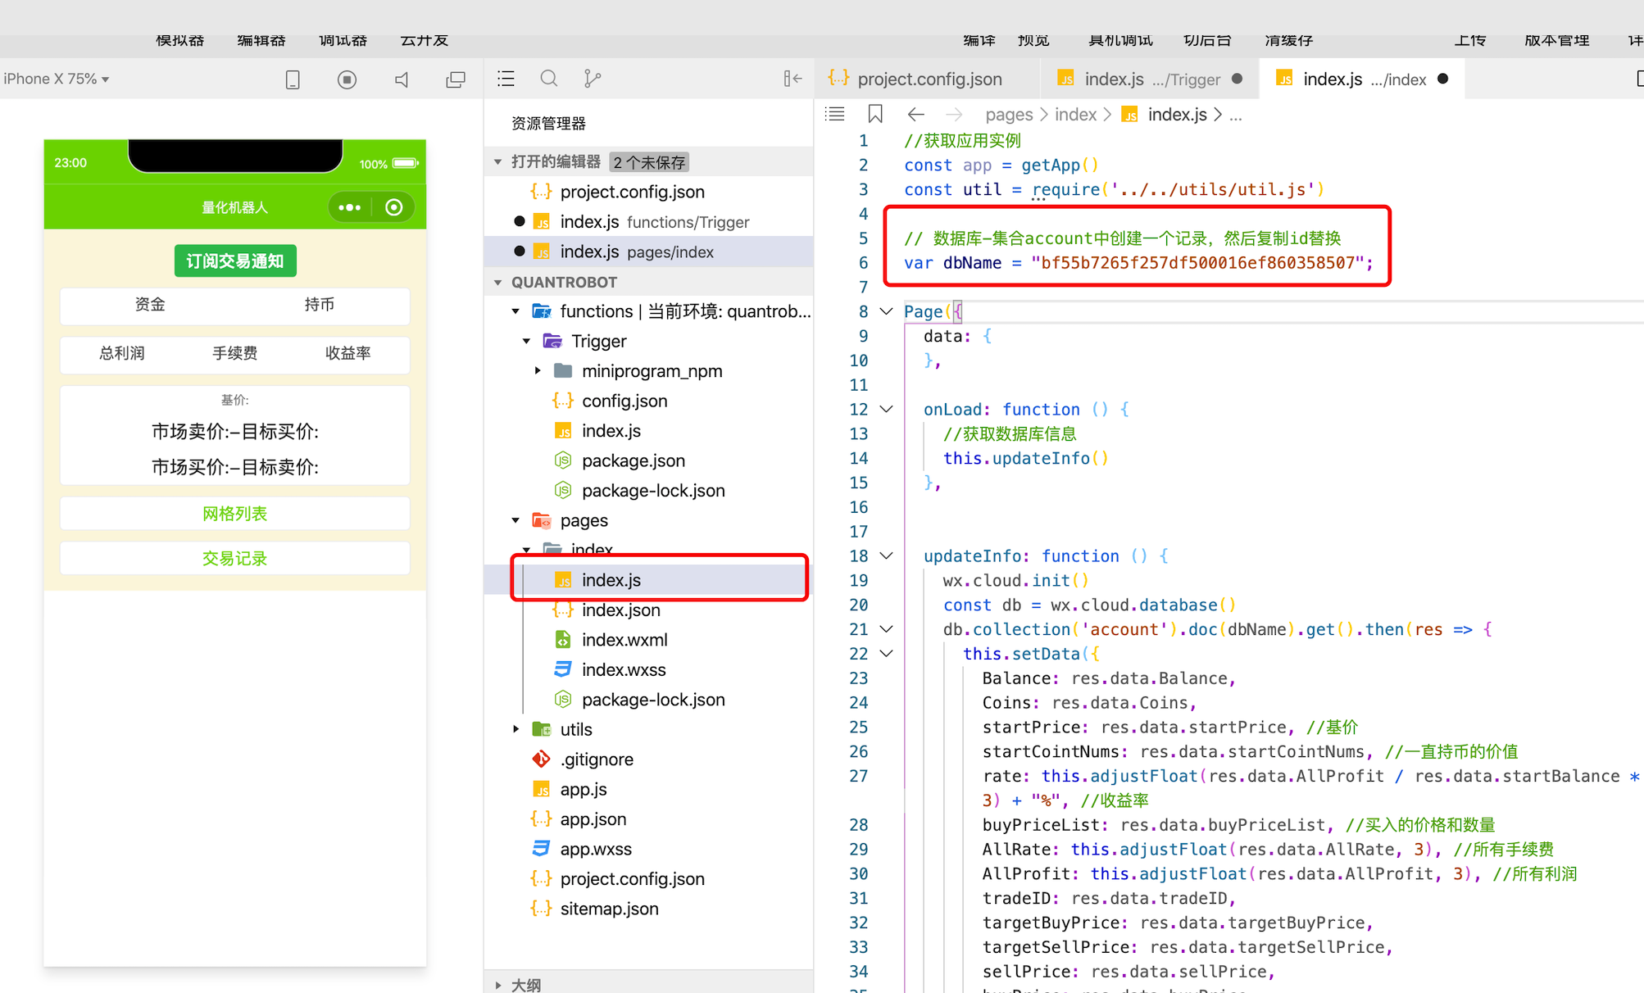Open the explorer list icon
1644x993 pixels.
(x=506, y=79)
